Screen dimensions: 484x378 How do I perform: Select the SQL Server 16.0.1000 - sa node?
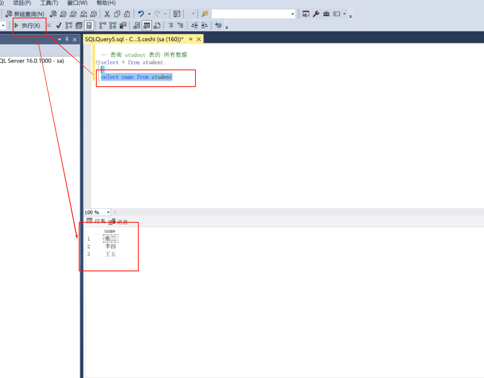(32, 61)
